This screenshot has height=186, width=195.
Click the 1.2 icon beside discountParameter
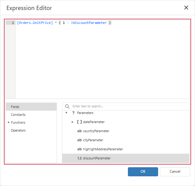[80, 158]
